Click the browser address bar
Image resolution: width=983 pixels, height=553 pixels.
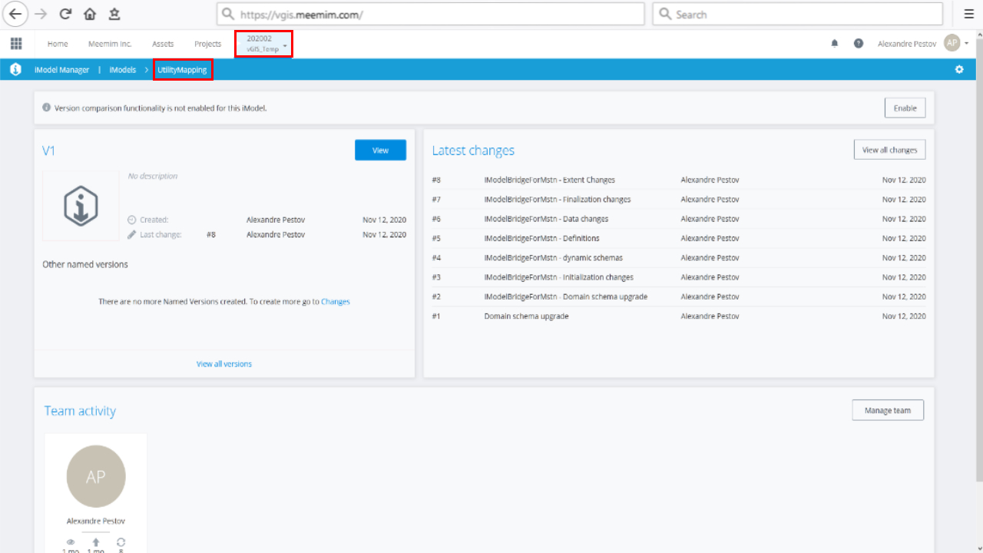[x=431, y=14]
